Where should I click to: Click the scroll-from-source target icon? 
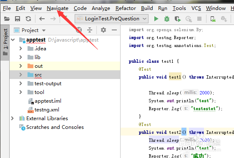pos(79,30)
